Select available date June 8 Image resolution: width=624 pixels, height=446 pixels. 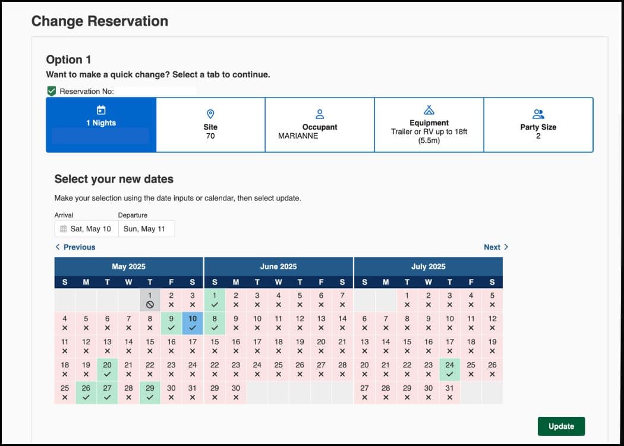pos(215,323)
